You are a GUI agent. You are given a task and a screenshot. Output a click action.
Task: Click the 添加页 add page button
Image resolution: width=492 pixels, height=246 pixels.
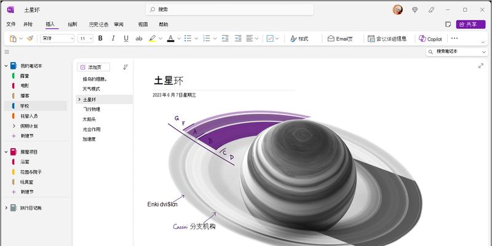(93, 67)
